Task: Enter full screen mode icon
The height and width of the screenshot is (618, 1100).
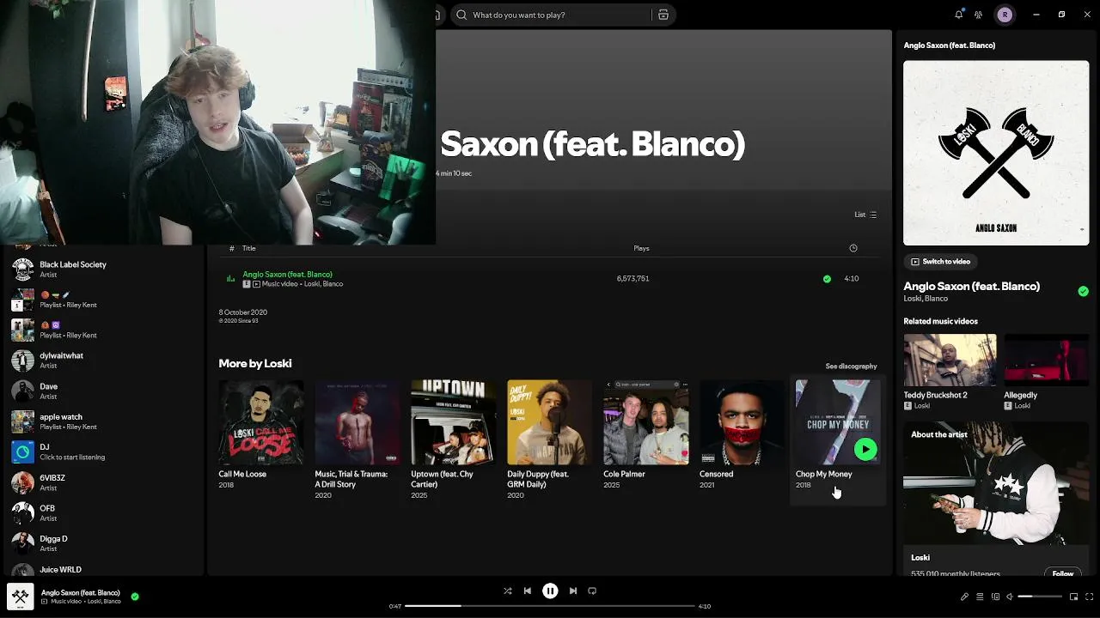Action: 1090,597
